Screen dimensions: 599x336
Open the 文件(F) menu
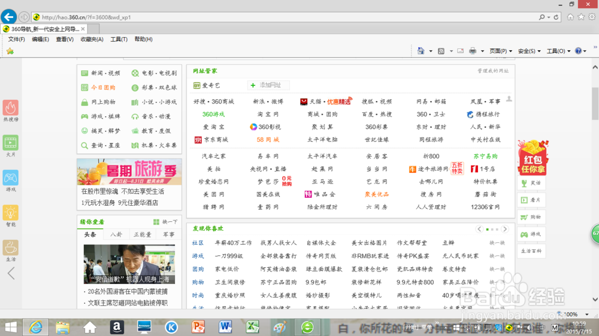point(16,39)
